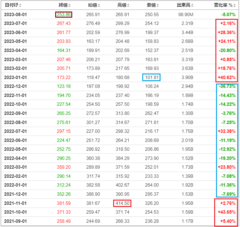Image resolution: width=240 pixels, height=227 pixels.
Task: Select the date 2021-09-01
Action: point(15,221)
